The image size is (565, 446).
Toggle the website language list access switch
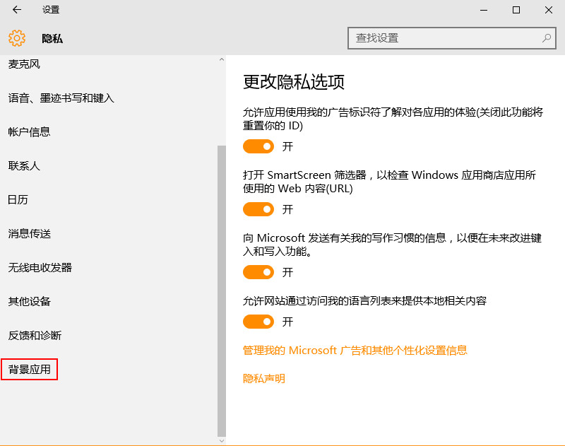pyautogui.click(x=258, y=322)
